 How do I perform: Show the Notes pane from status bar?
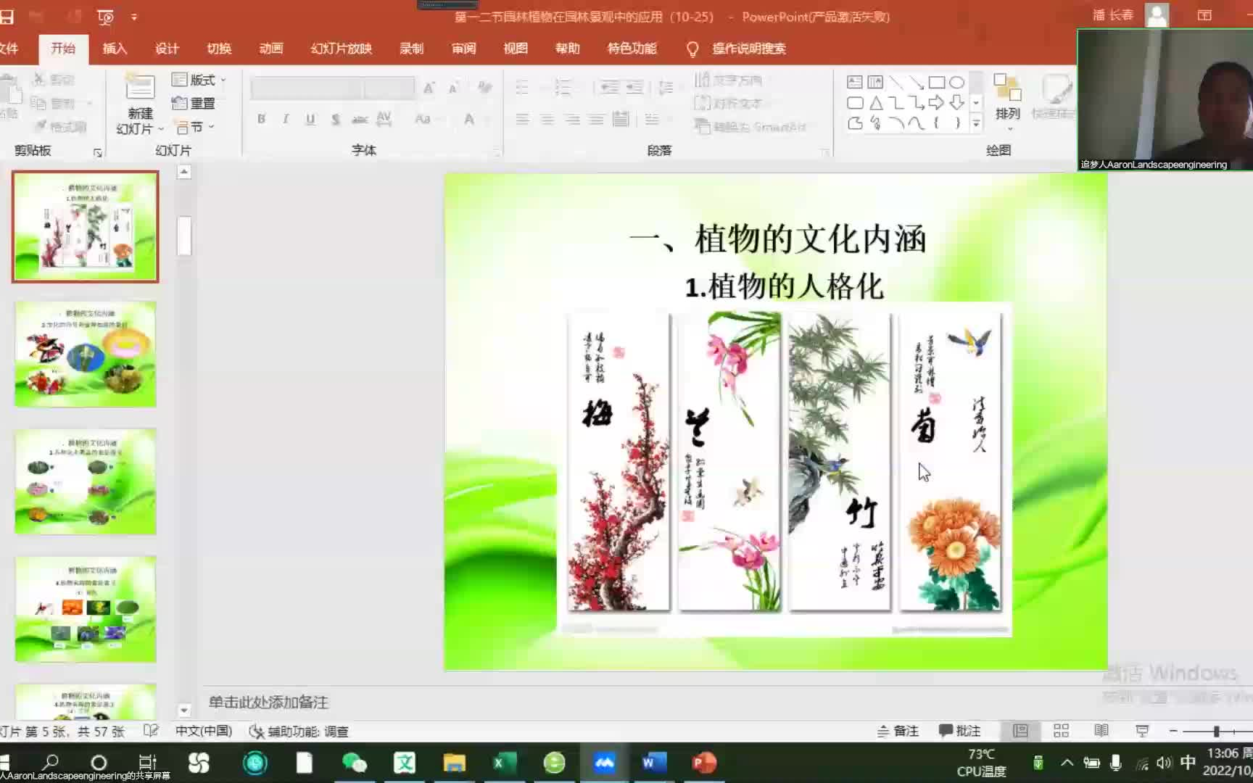(898, 731)
